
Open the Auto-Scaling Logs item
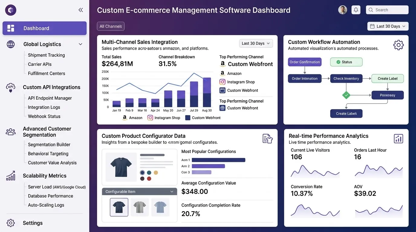click(46, 205)
